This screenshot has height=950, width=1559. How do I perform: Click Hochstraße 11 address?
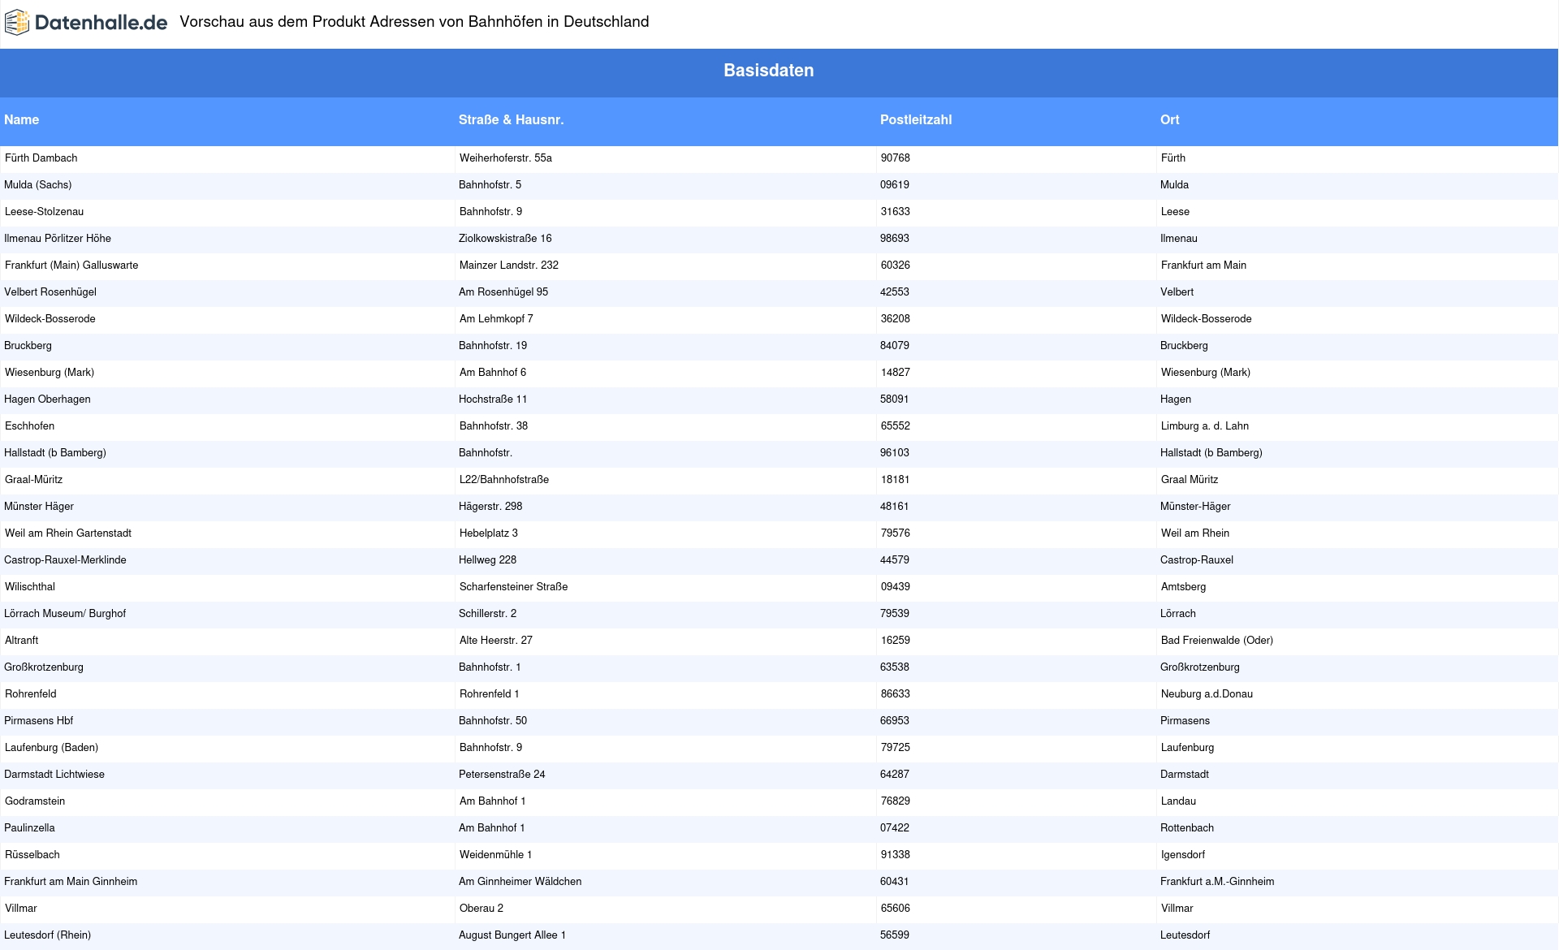click(493, 399)
